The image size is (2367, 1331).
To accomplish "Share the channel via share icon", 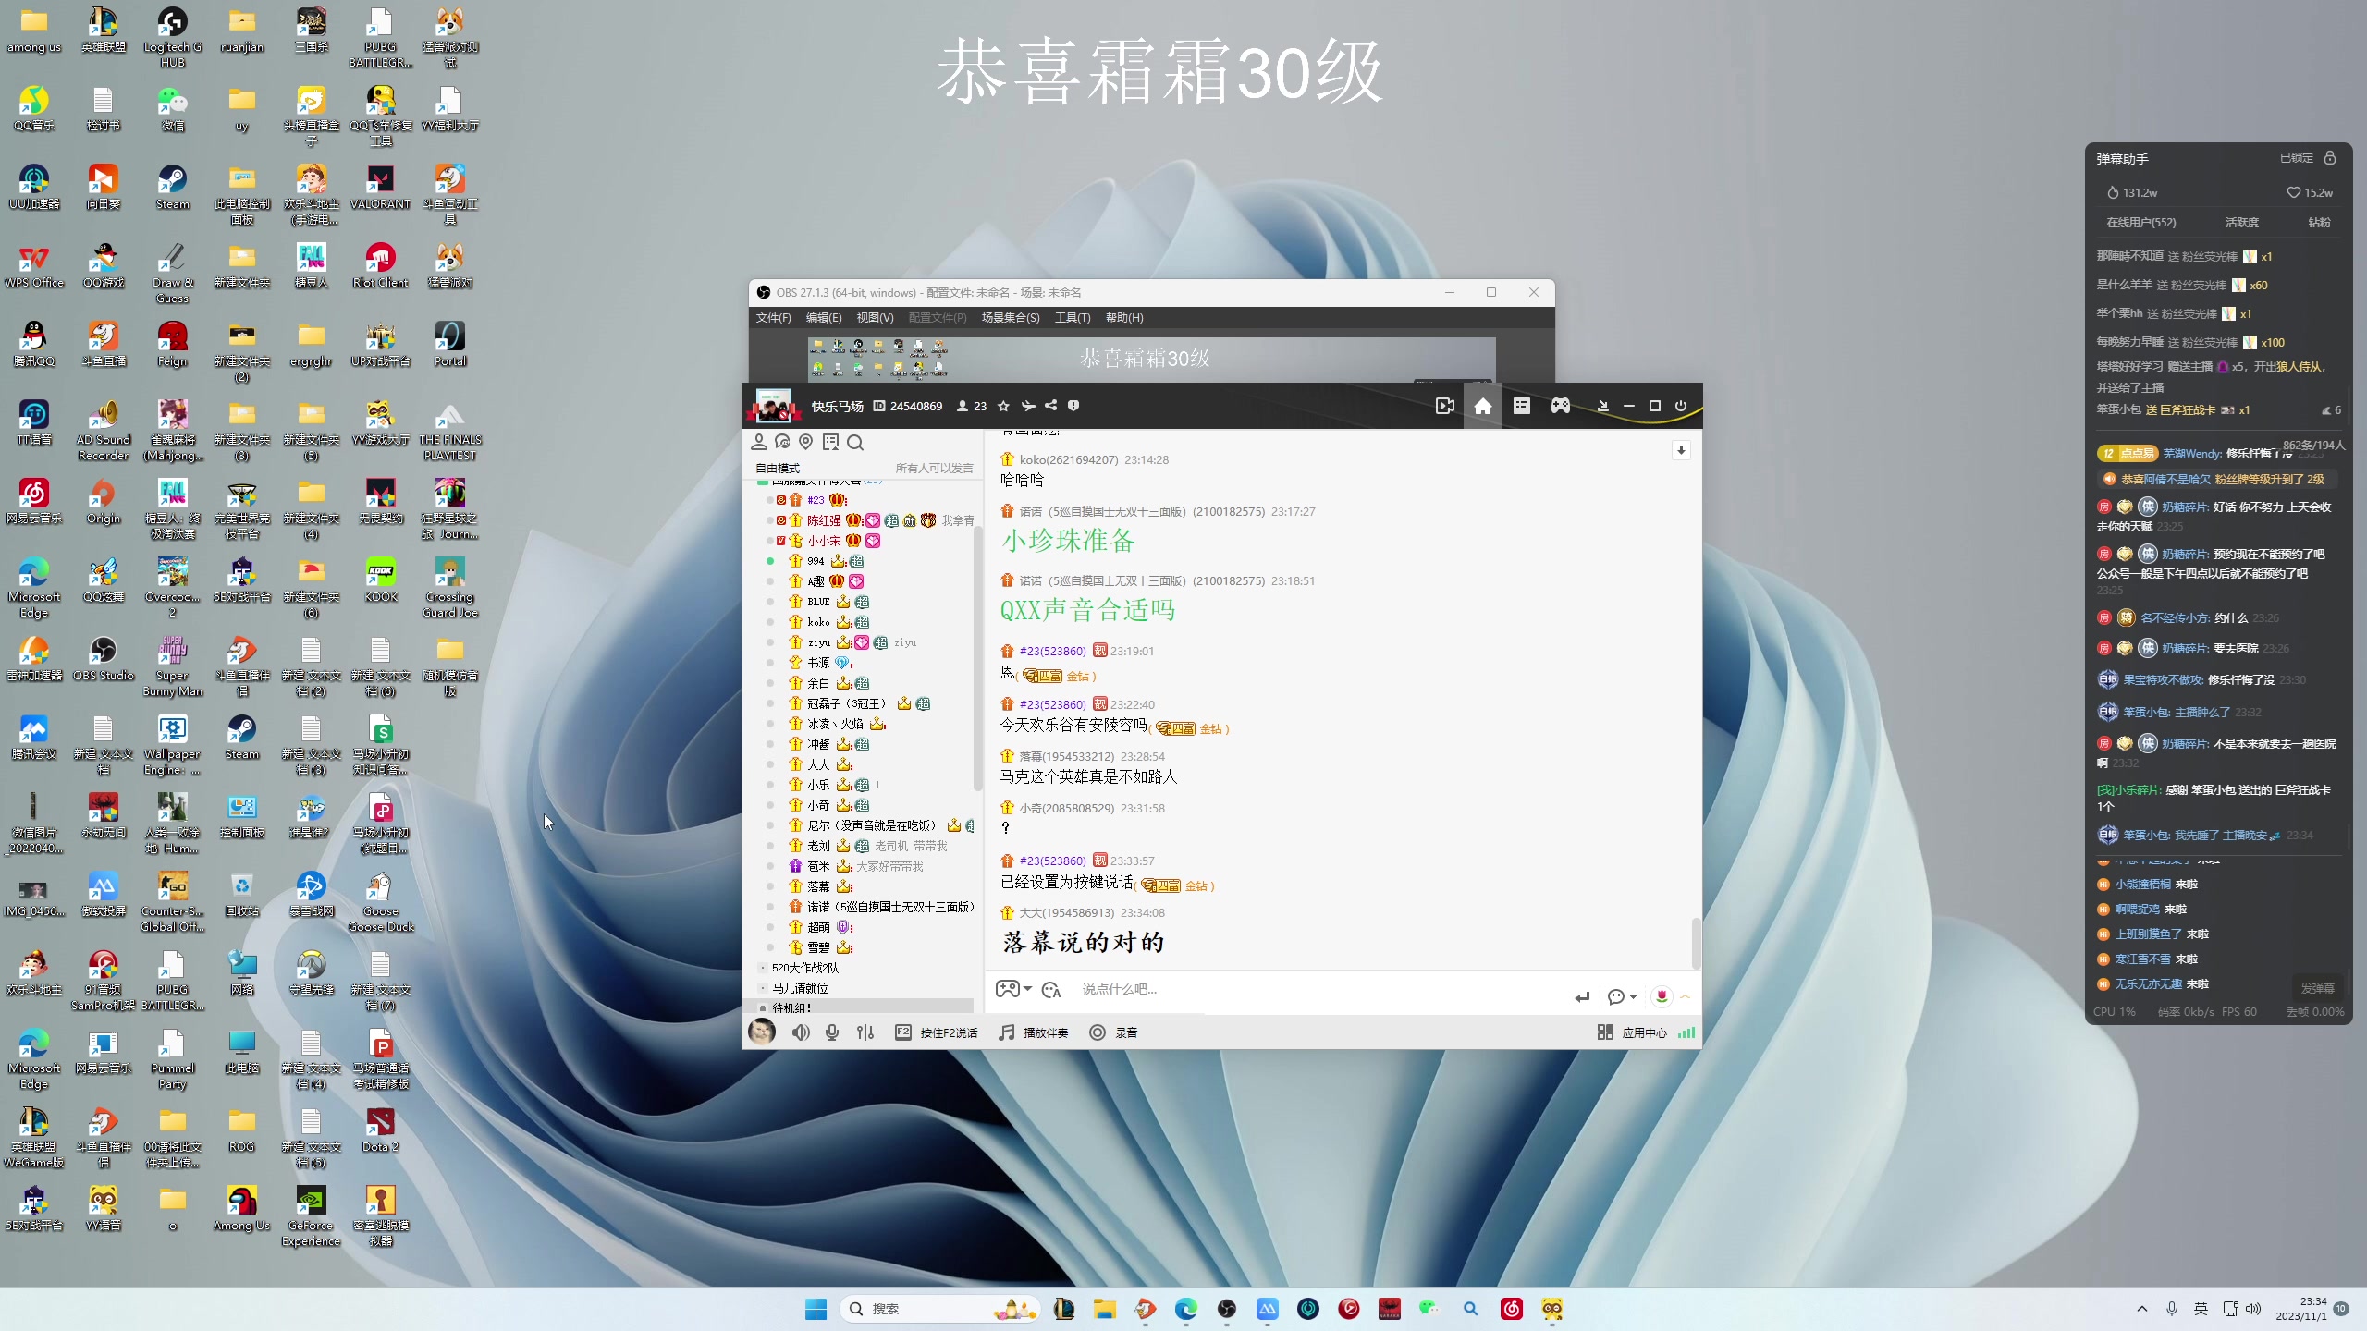I will tap(1051, 406).
